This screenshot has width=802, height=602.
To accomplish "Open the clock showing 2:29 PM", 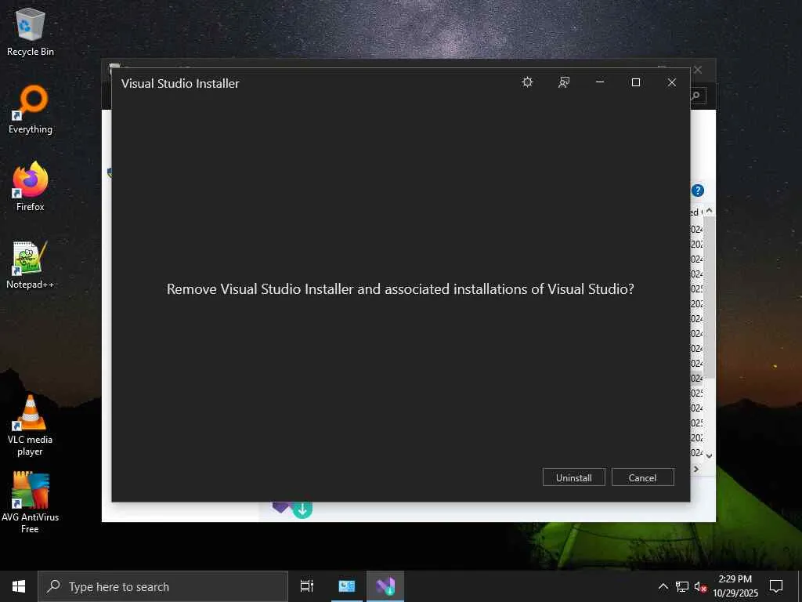I will coord(735,586).
